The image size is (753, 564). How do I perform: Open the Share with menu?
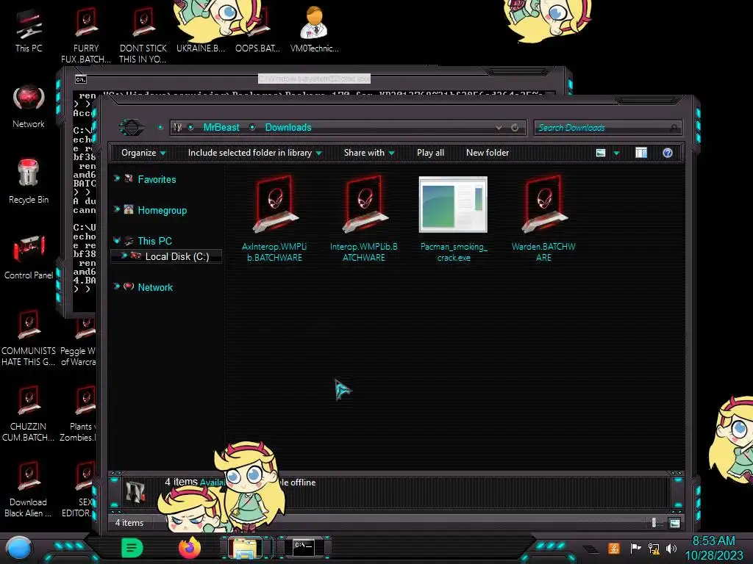[369, 153]
